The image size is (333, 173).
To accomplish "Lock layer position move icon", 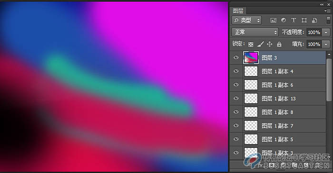I will pyautogui.click(x=270, y=44).
